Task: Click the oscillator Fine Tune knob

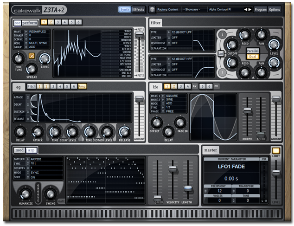Action: (x=19, y=58)
